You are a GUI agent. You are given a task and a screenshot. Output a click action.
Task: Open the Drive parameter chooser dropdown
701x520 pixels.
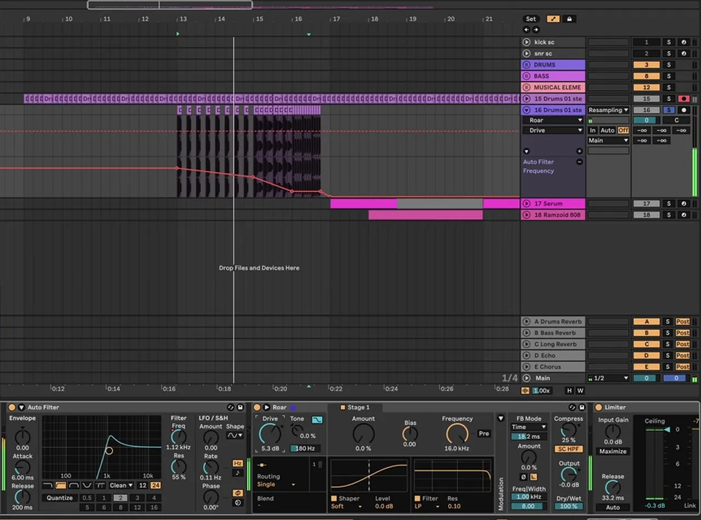(553, 130)
